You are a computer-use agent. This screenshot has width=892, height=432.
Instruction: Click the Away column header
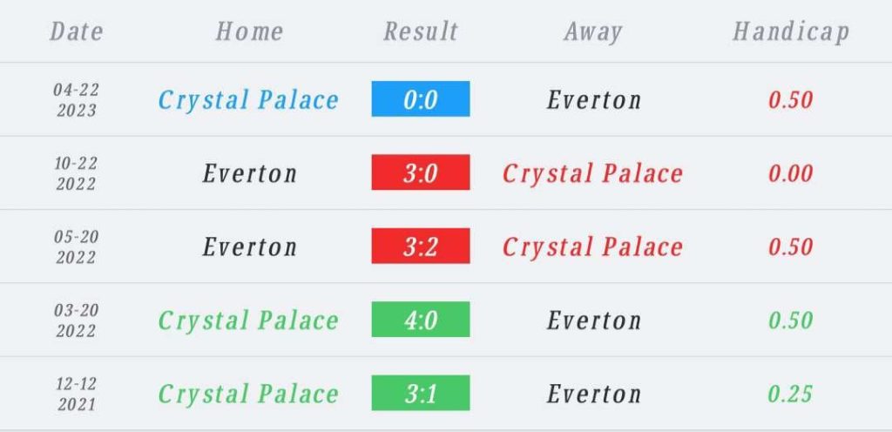[592, 32]
